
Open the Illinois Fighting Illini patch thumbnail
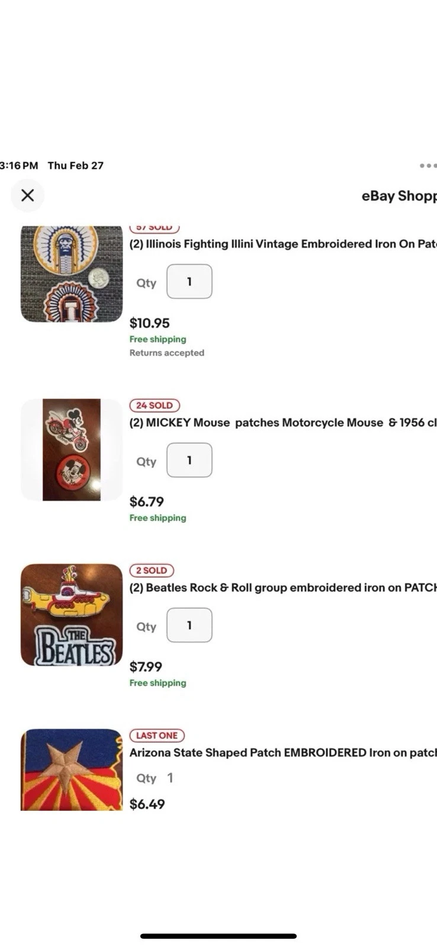tap(72, 273)
